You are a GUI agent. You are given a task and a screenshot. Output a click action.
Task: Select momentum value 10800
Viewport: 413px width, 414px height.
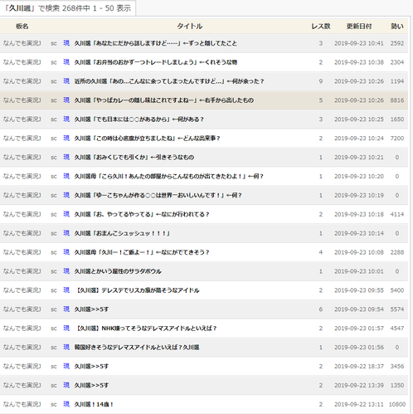click(397, 405)
